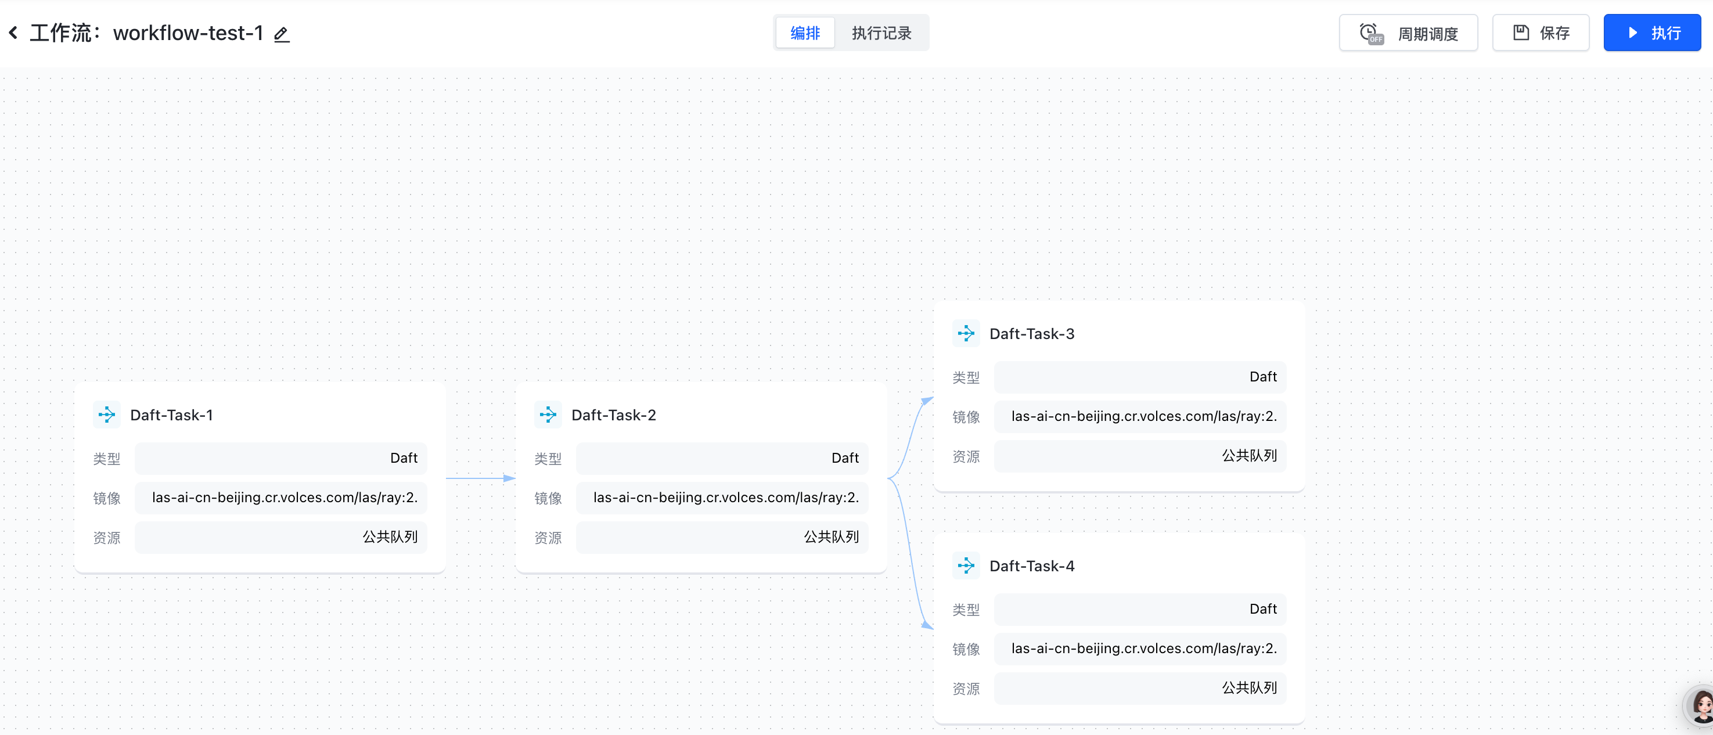This screenshot has height=735, width=1713.
Task: Click the Daft-Task-3 node icon
Action: [966, 333]
